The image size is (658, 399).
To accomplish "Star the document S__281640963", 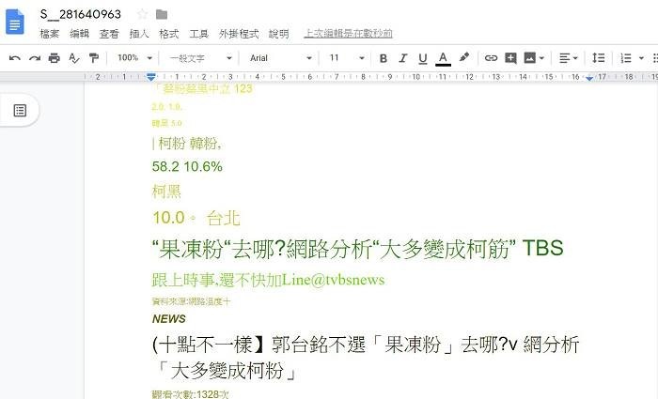I will [x=142, y=14].
